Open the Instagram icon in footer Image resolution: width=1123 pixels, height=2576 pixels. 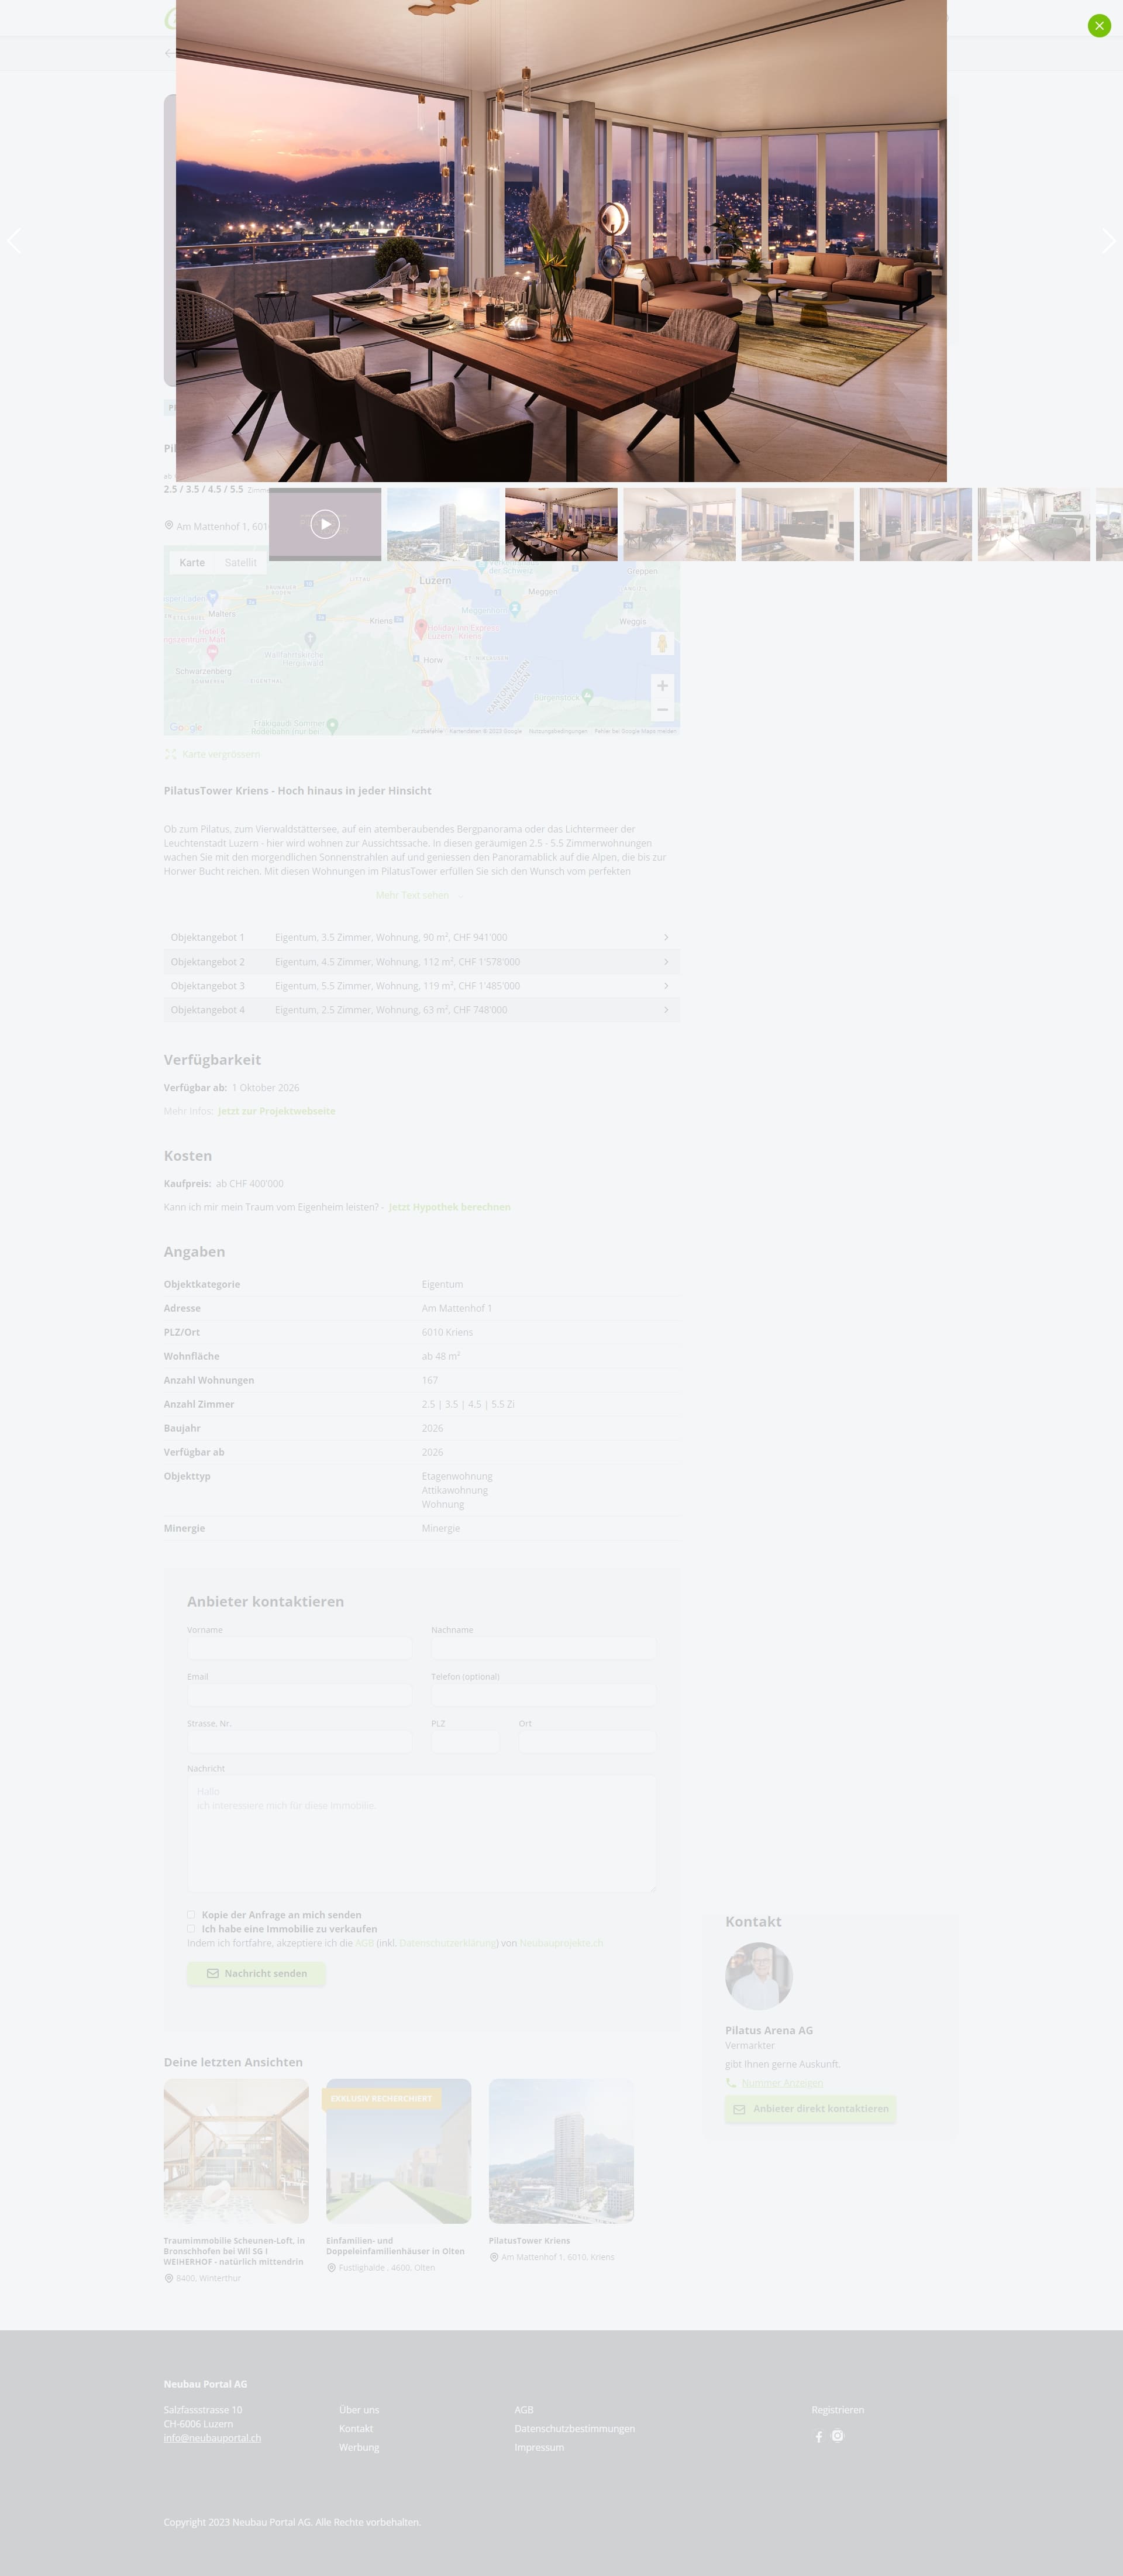838,2436
